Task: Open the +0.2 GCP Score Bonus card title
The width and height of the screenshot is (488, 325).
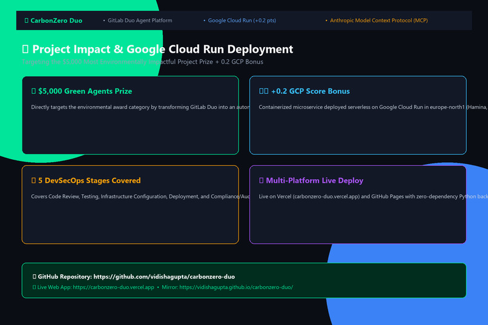Action: tap(310, 91)
